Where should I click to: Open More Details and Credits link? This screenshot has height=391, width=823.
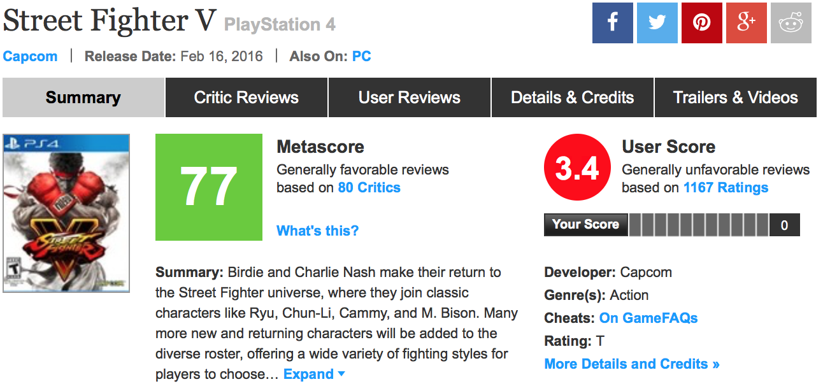tap(632, 364)
